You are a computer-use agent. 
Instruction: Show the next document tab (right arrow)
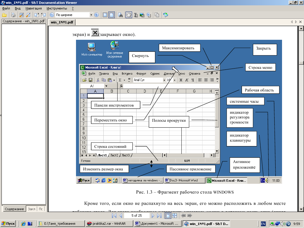tap(296, 22)
